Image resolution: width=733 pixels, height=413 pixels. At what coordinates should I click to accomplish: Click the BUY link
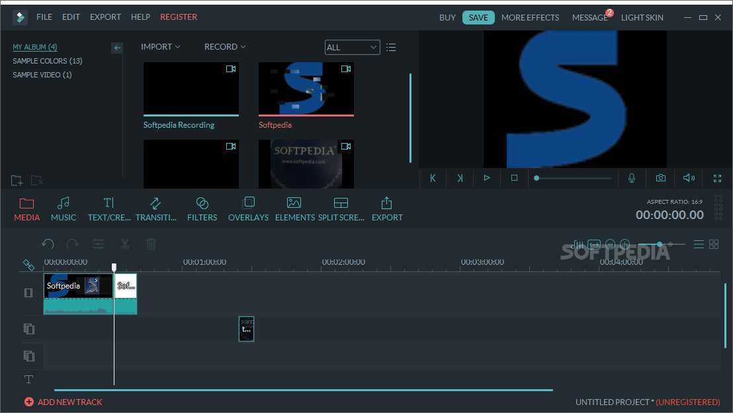447,18
